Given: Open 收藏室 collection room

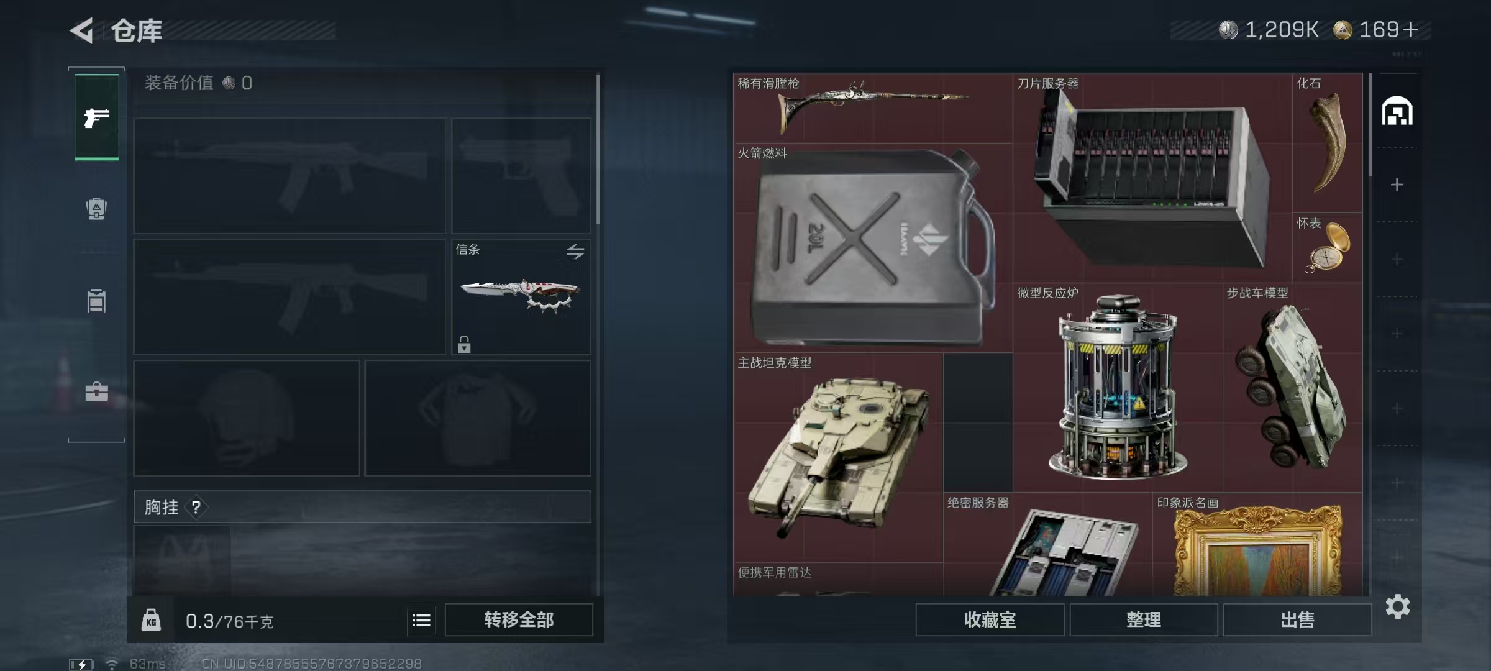Looking at the screenshot, I should click(x=990, y=620).
